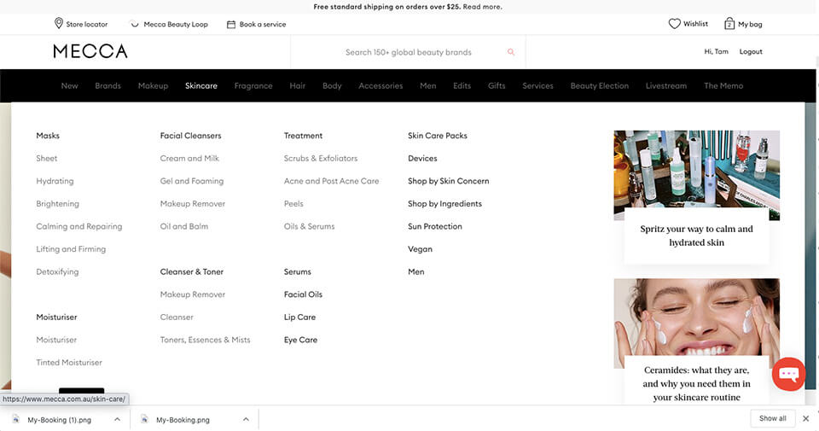Open Sun Protection link
819x431 pixels.
pyautogui.click(x=434, y=227)
